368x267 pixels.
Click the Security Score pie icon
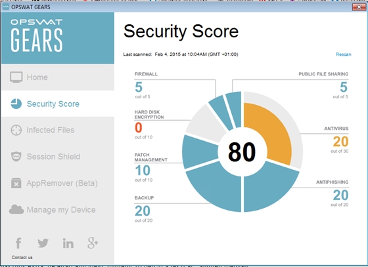pyautogui.click(x=16, y=104)
